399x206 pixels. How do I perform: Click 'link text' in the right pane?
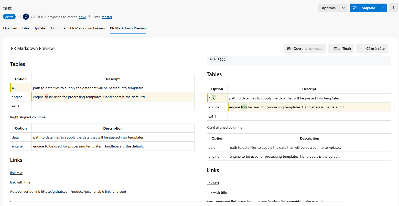pyautogui.click(x=213, y=183)
